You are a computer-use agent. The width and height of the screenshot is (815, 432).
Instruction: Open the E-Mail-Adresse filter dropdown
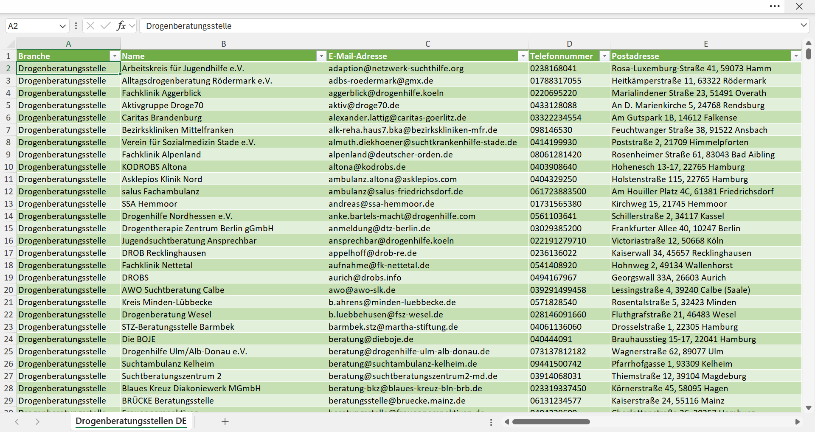coord(523,56)
